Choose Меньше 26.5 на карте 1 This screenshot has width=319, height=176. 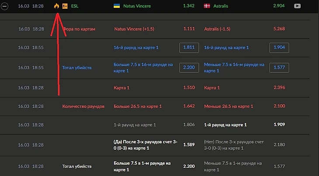coord(229,106)
